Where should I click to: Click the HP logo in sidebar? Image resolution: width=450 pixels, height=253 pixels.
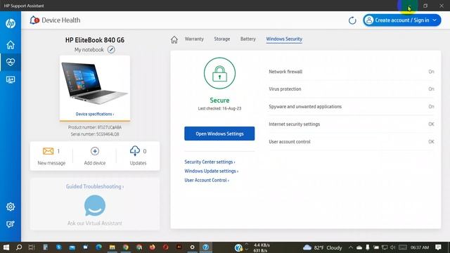tap(11, 23)
